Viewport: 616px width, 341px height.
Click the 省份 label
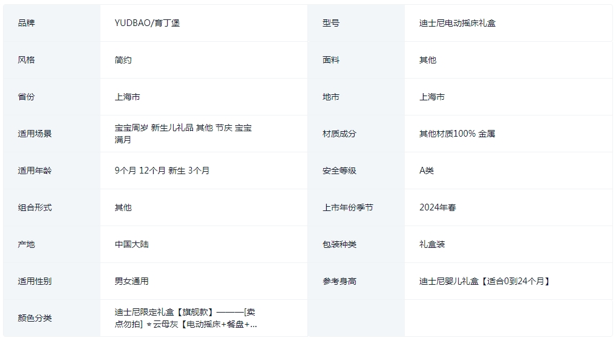[26, 97]
